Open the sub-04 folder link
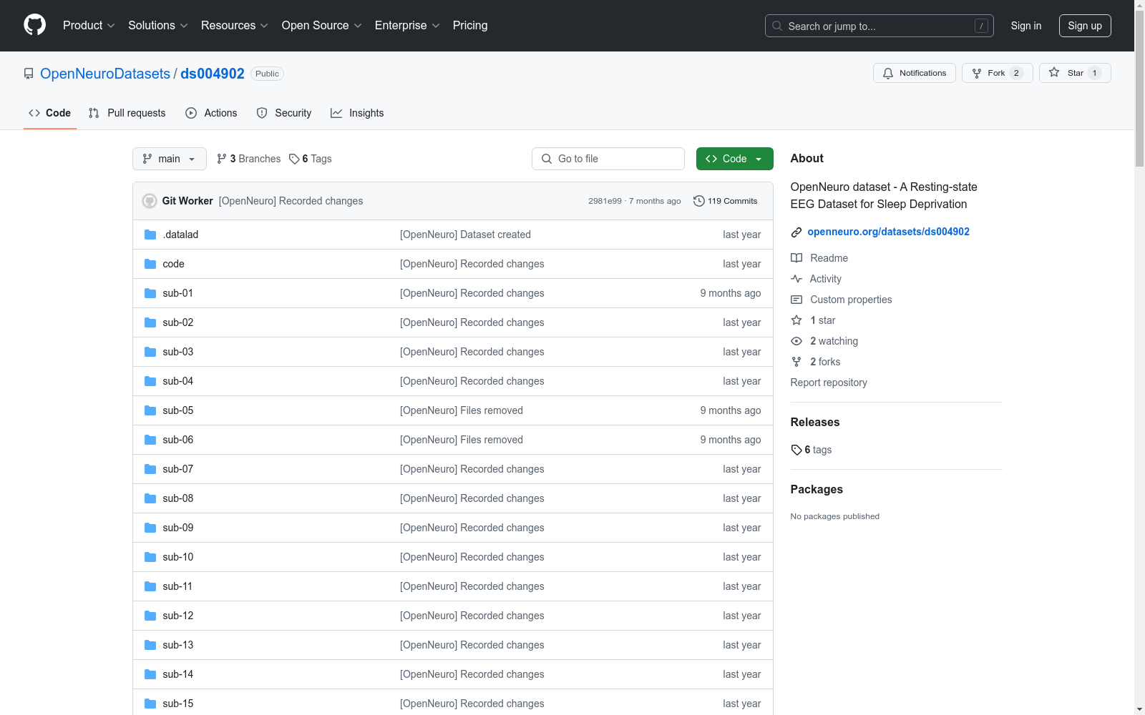1145x715 pixels. click(x=178, y=381)
